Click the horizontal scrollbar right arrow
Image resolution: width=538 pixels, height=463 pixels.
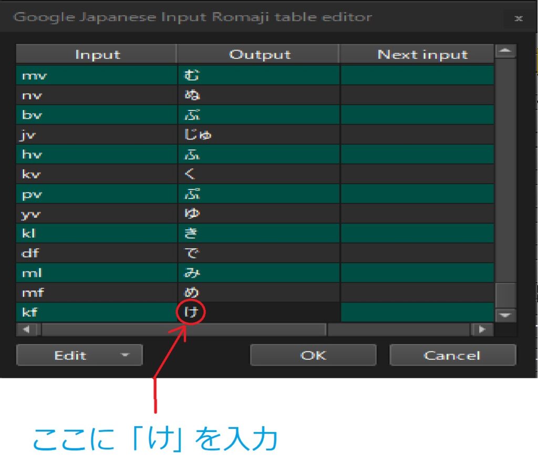tap(482, 330)
